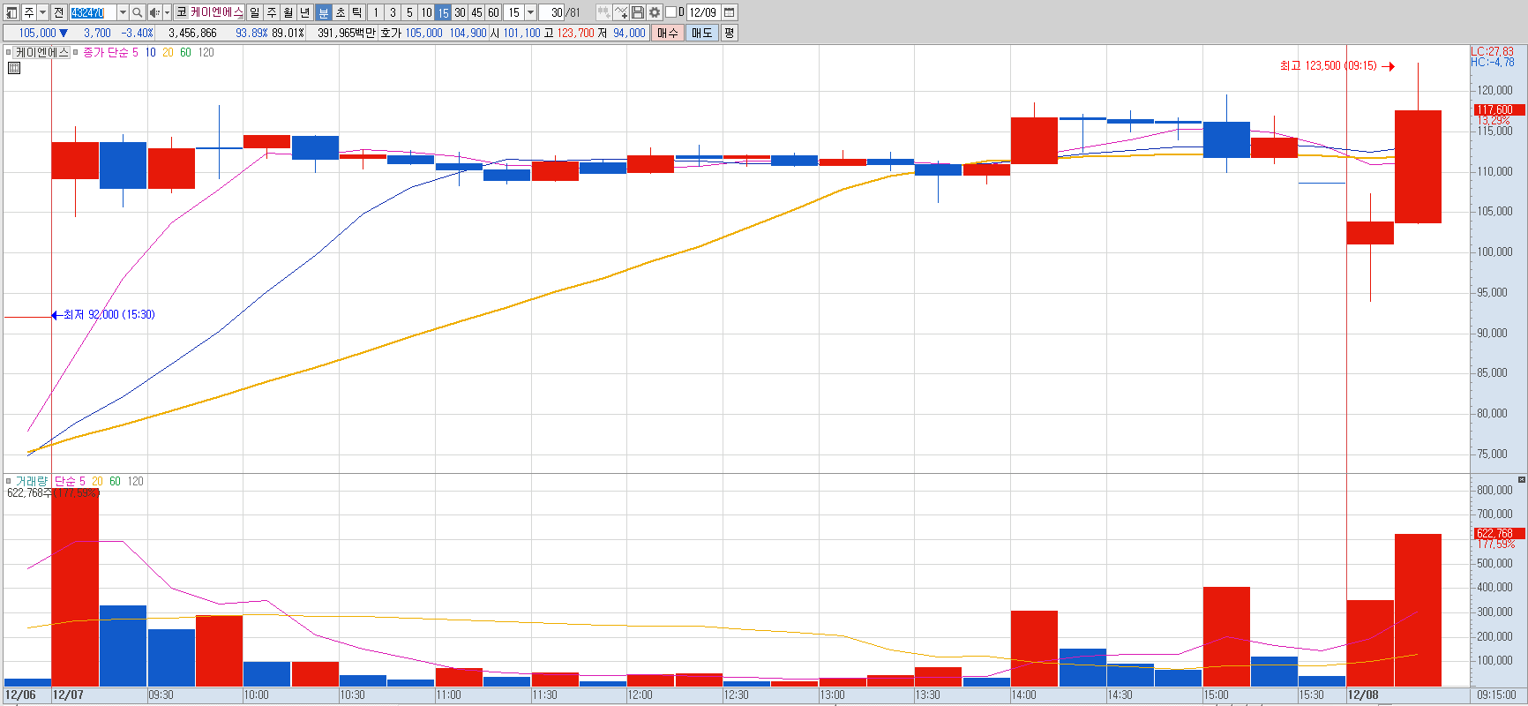
Task: Click the 케이엔에스 stock name in toolbar
Action: [217, 12]
